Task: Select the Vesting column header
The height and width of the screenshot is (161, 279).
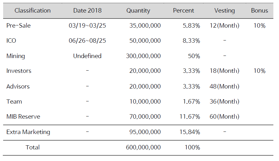Action: coord(224,11)
